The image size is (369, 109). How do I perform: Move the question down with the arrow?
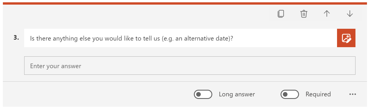350,14
